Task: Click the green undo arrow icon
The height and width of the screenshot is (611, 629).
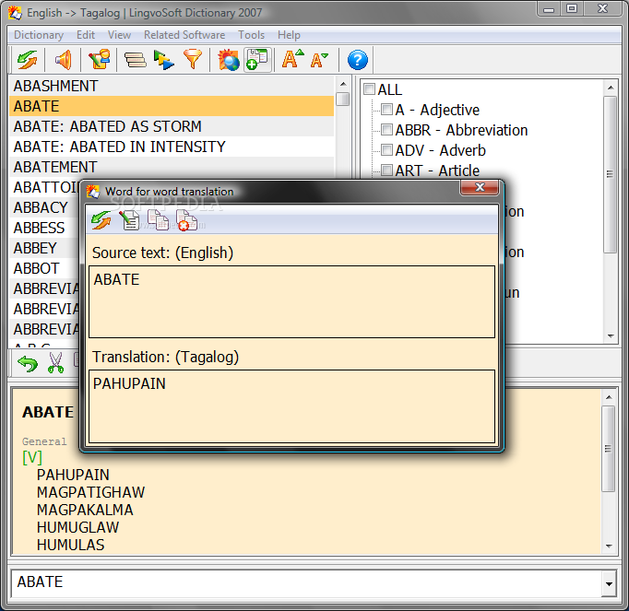Action: [28, 363]
